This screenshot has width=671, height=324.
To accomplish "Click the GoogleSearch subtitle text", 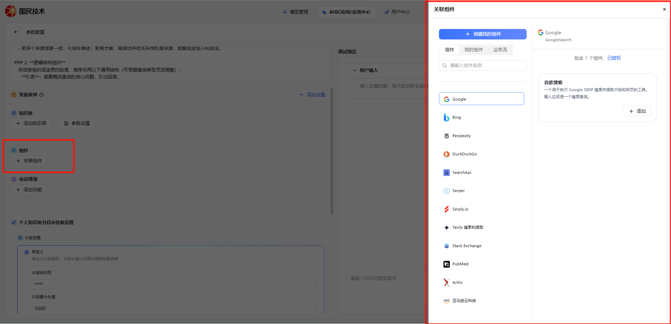I will tap(558, 40).
